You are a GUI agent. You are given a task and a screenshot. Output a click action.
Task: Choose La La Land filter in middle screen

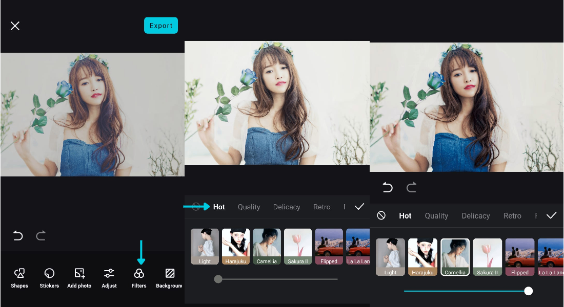pos(358,247)
